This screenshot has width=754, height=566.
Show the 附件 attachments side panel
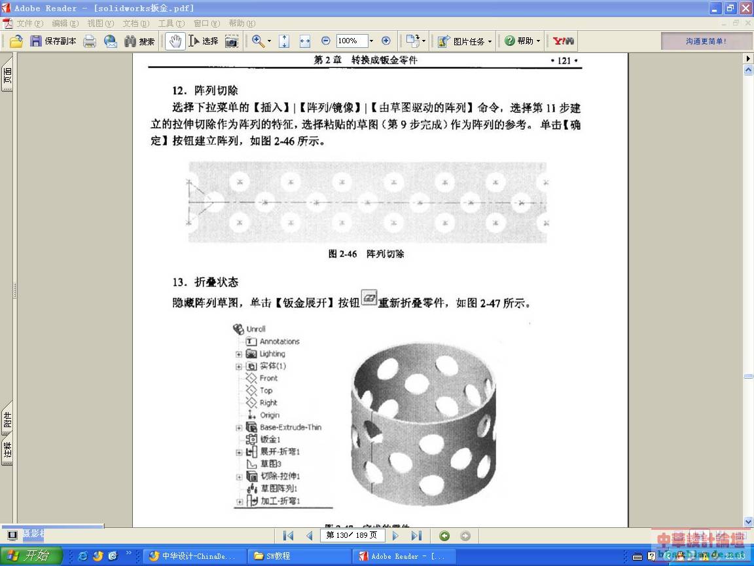(7, 419)
